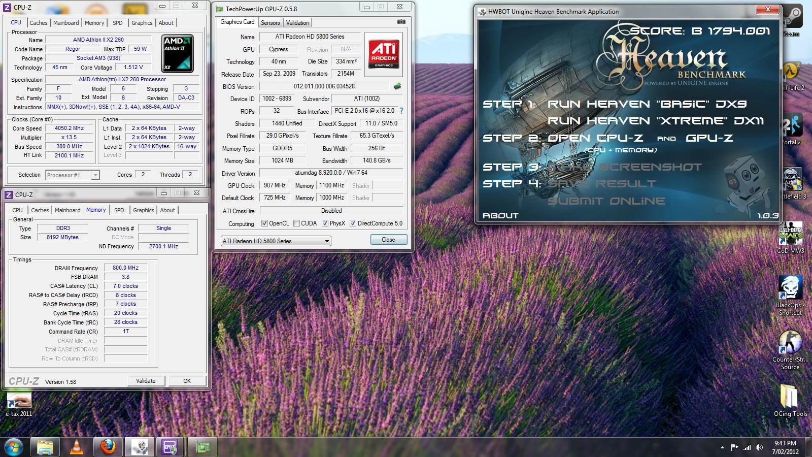Click Save Result in Heaven benchmark
The height and width of the screenshot is (457, 812).
pos(602,184)
